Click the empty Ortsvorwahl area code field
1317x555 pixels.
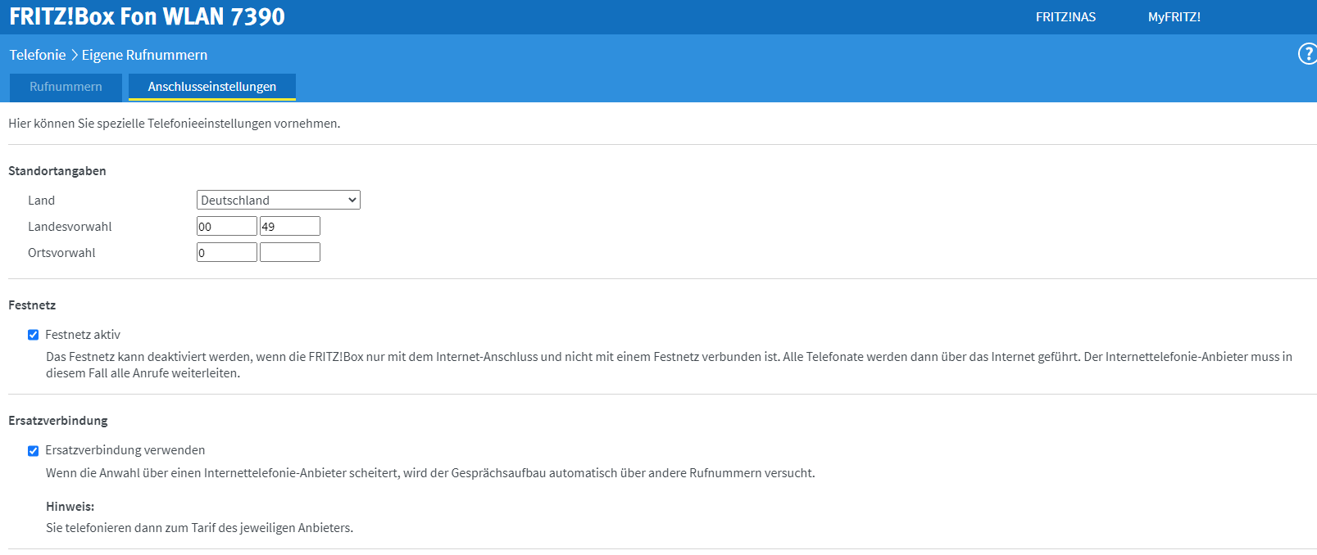(290, 252)
